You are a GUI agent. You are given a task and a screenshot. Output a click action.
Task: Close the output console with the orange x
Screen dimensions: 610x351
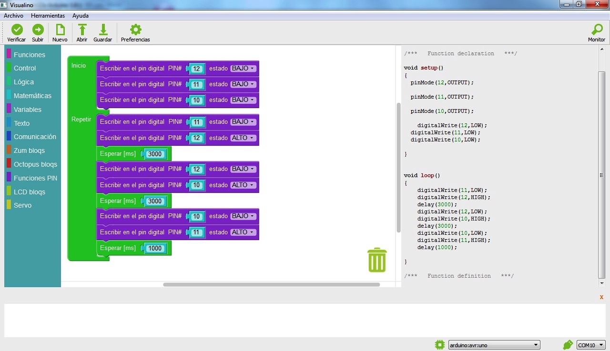pos(601,297)
